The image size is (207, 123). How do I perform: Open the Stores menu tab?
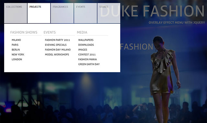point(109,13)
